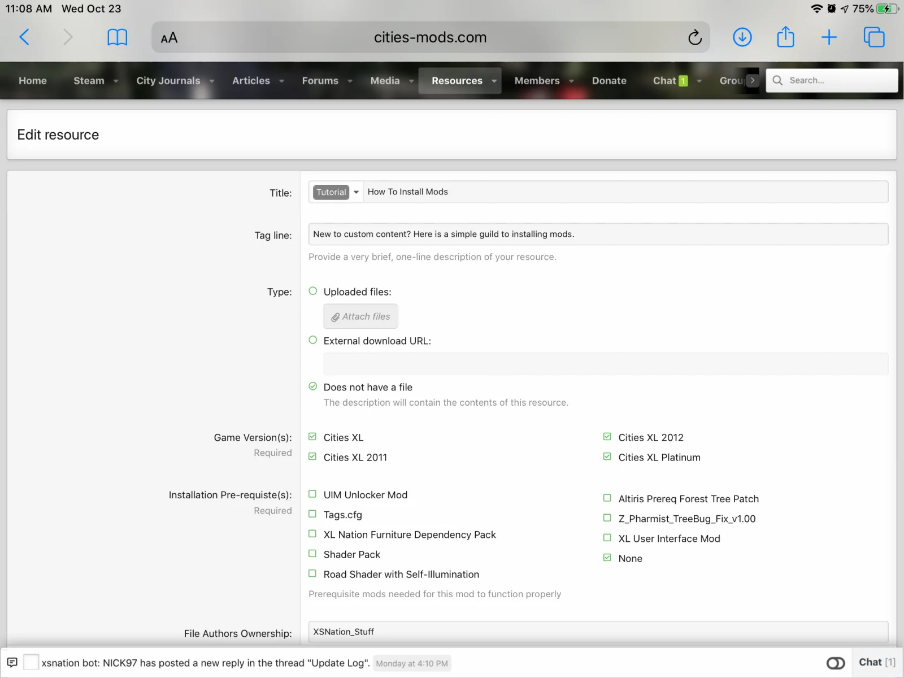Screen dimensions: 904x678
Task: Expand the Chat menu arrow
Action: click(x=699, y=81)
